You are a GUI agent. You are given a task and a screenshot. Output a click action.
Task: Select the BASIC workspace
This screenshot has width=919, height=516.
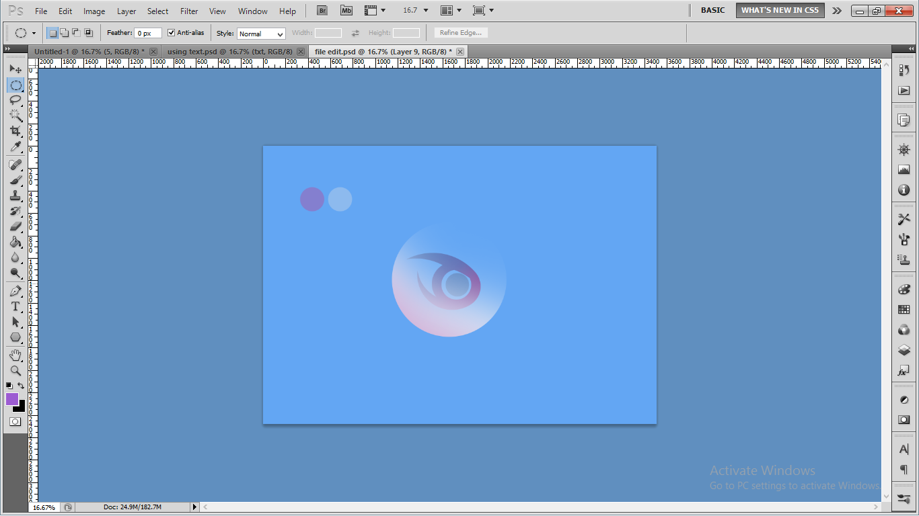pos(713,11)
